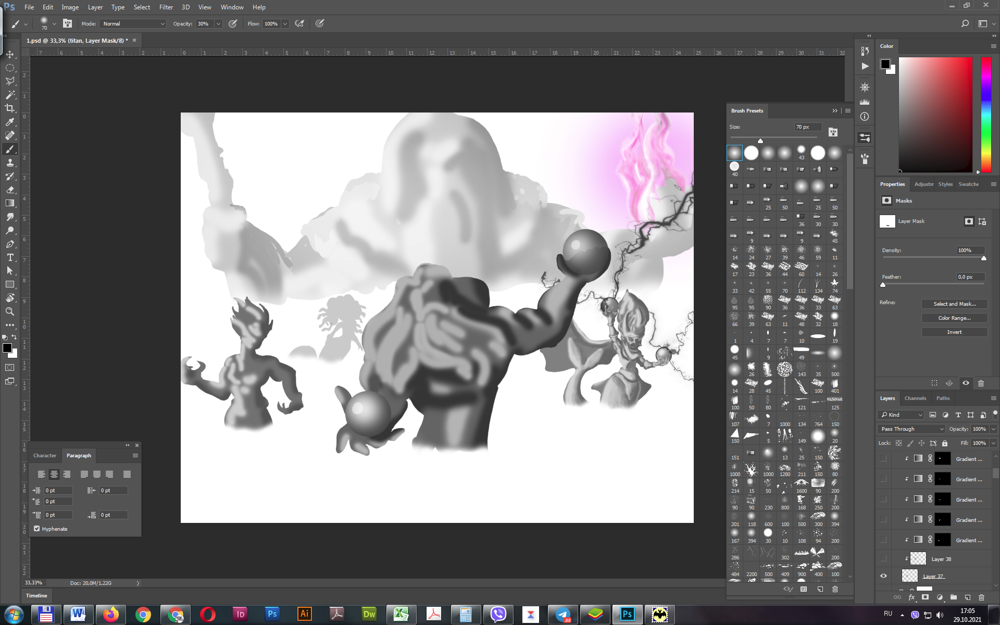
Task: Select the History Brush tool
Action: 10,176
